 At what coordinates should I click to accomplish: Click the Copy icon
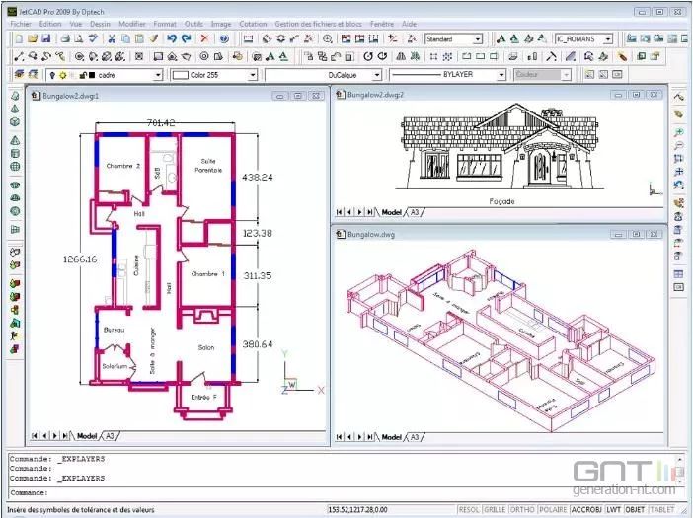pyautogui.click(x=125, y=39)
